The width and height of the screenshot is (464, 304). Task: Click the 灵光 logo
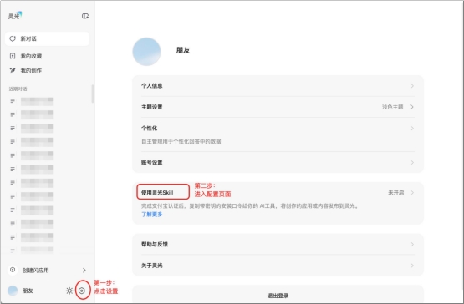coord(15,16)
